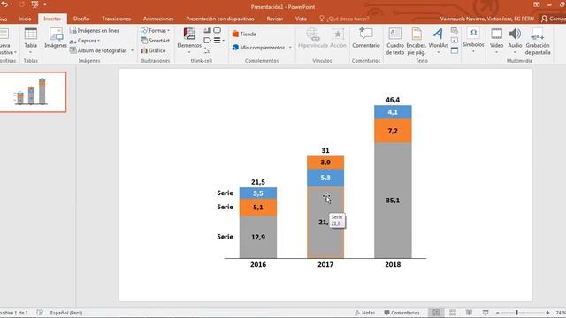Open the Vista tab

point(301,19)
